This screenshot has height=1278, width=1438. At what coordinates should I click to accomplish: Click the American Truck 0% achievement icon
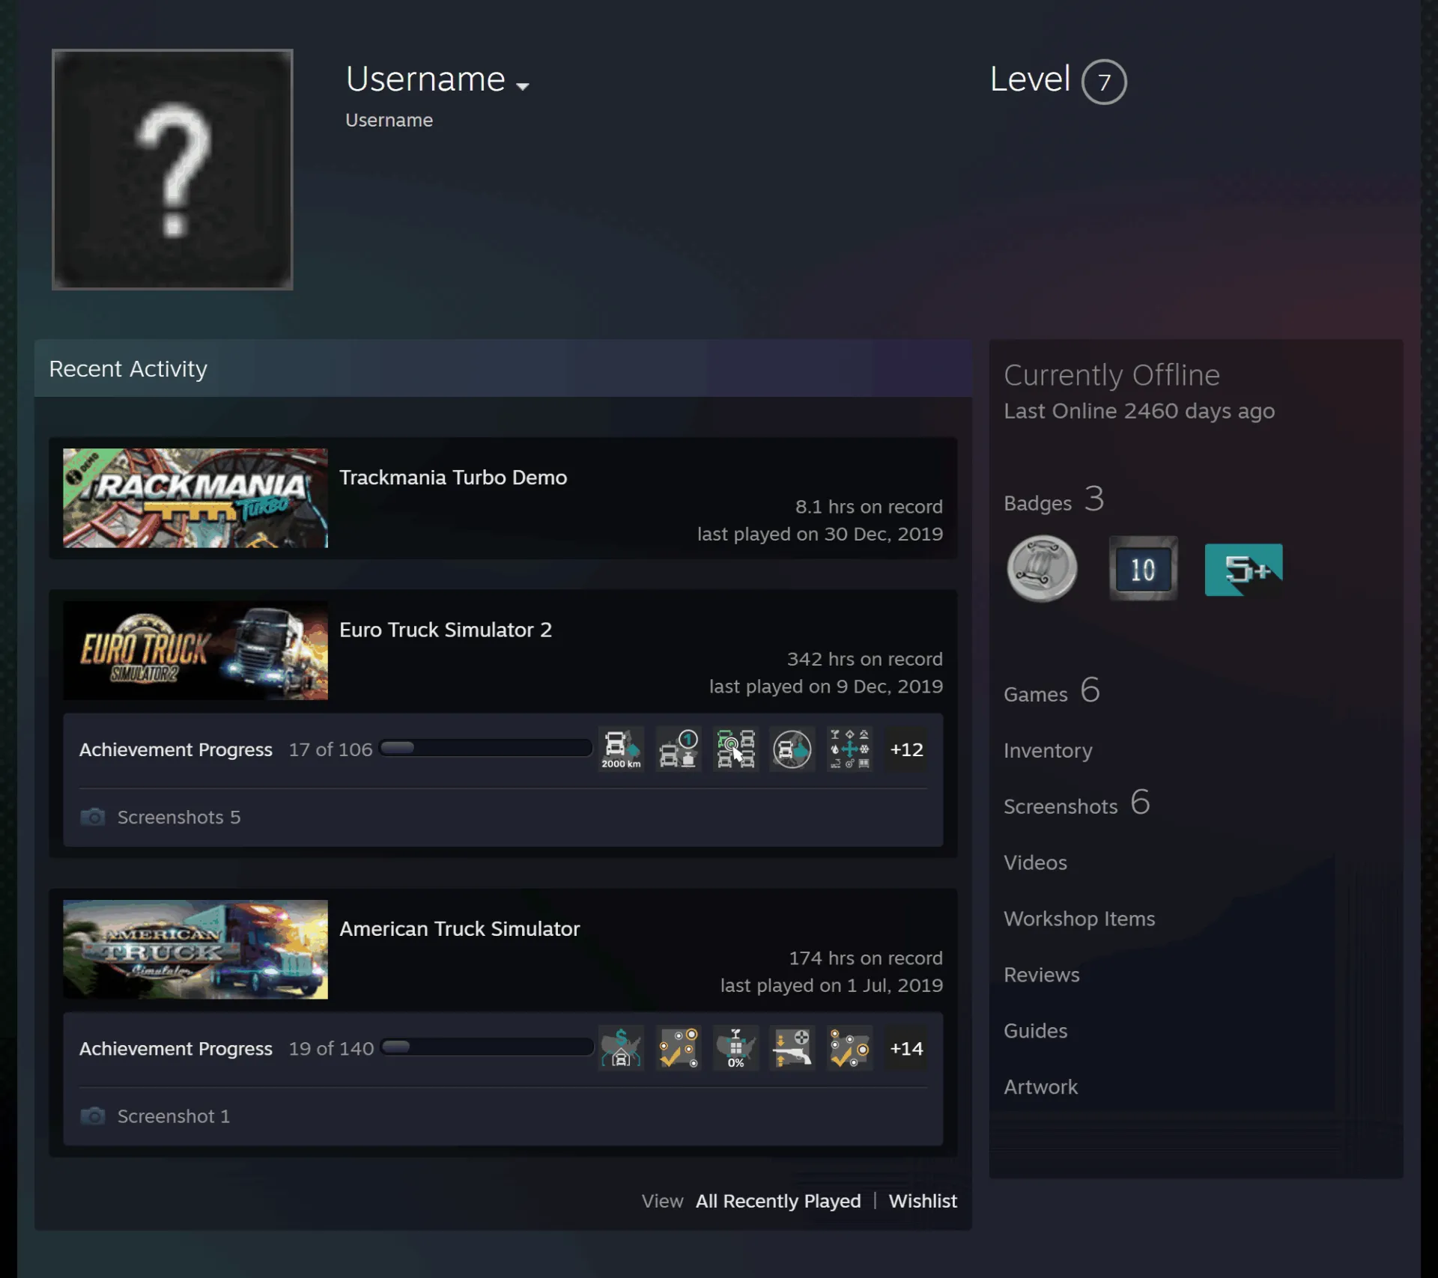(735, 1048)
